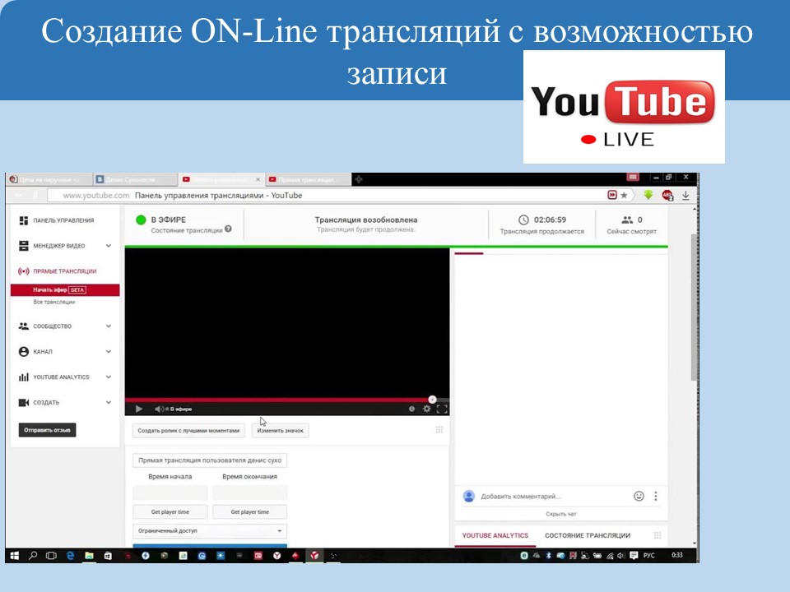
Task: Open File Explorer from the taskbar
Action: click(x=89, y=556)
